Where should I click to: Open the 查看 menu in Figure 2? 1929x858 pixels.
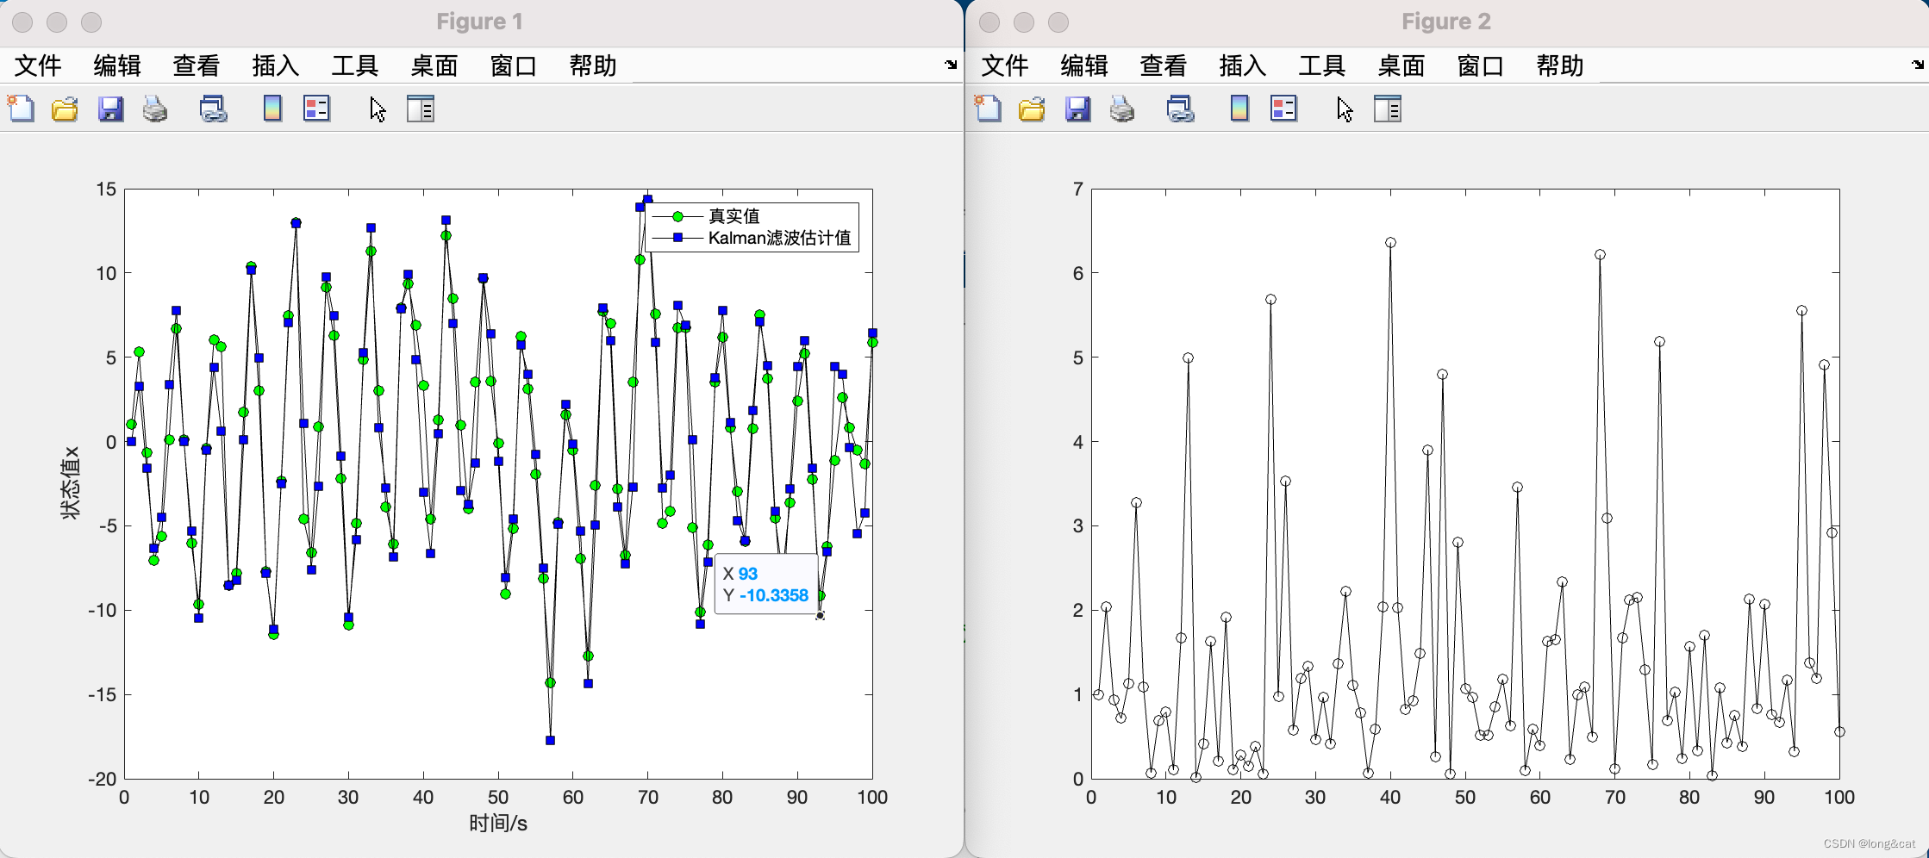[x=1162, y=65]
